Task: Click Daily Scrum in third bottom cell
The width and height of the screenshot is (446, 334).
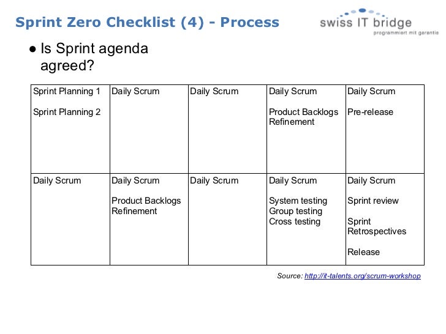Action: pos(214,180)
